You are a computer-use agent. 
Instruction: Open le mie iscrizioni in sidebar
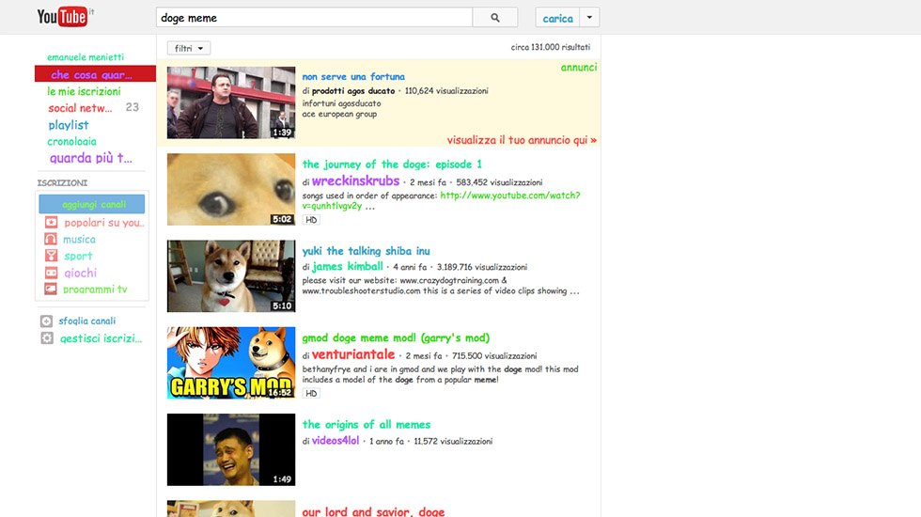[84, 91]
